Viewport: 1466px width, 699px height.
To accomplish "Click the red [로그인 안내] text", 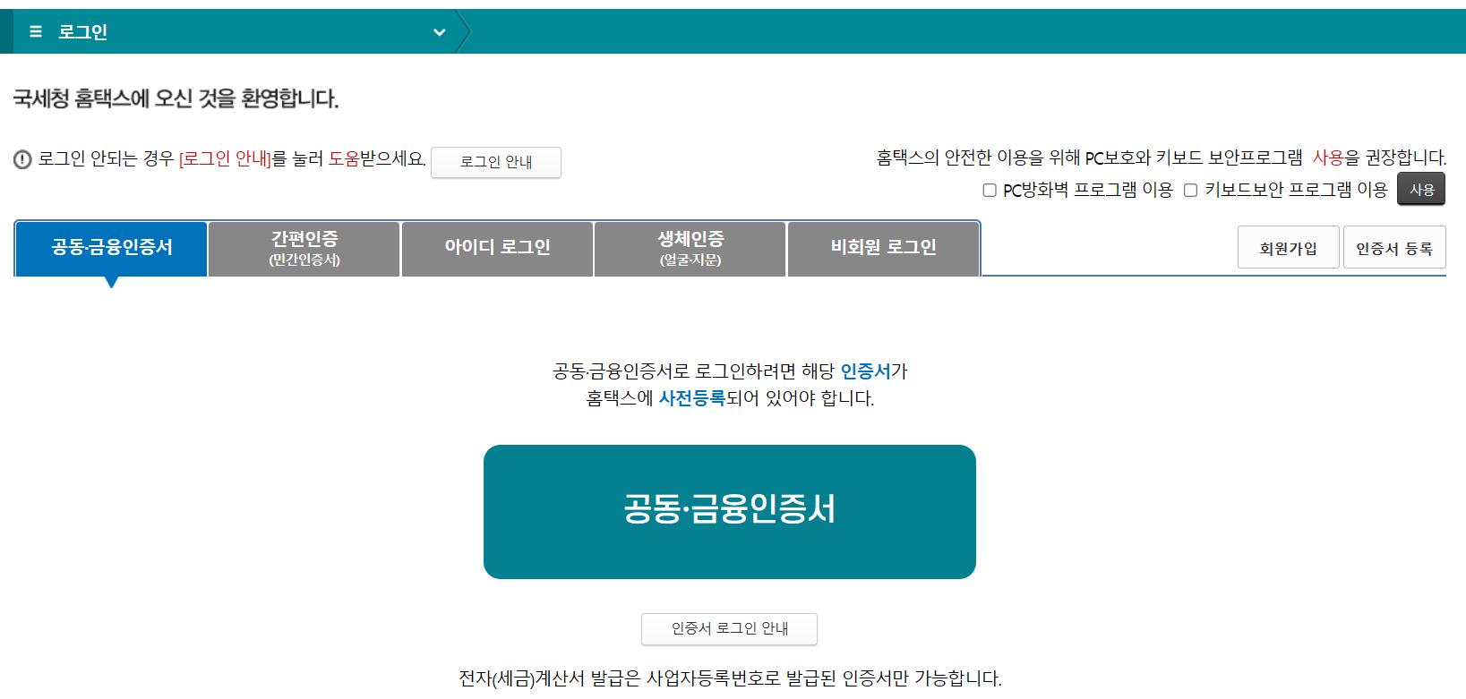I will coord(226,158).
